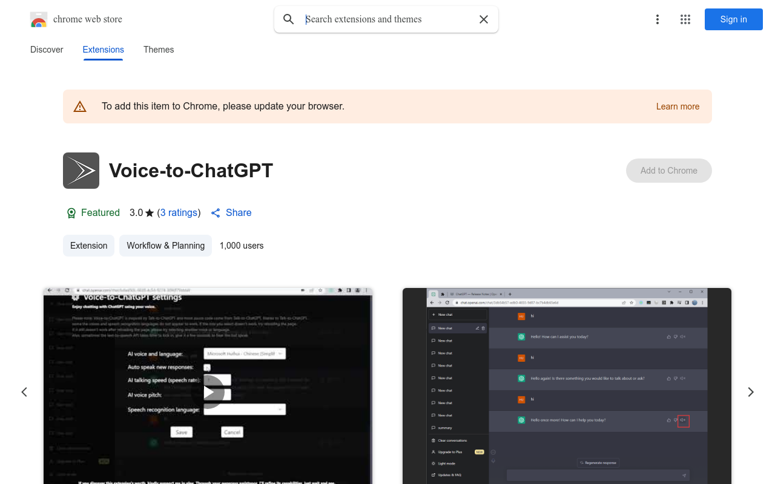Switch to the Discover tab
This screenshot has width=775, height=484.
pos(47,50)
